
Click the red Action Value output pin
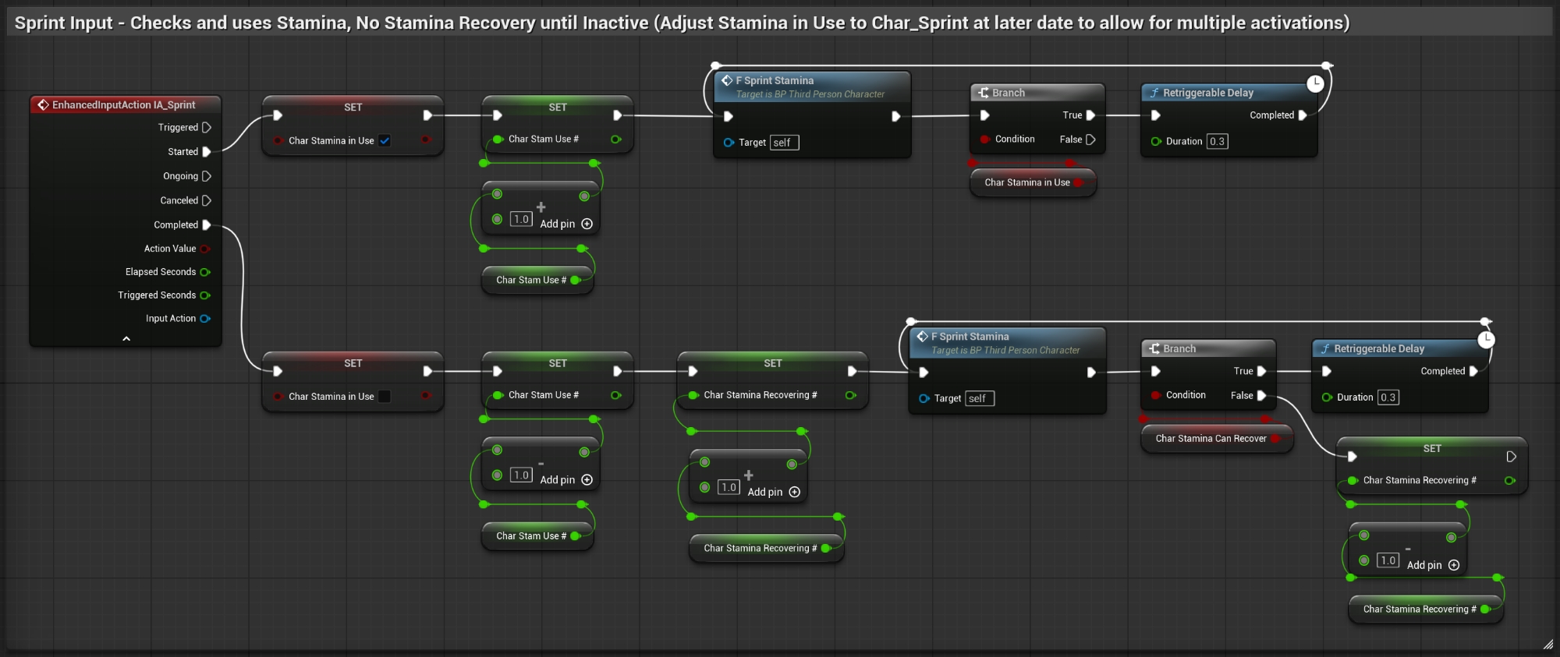[205, 249]
